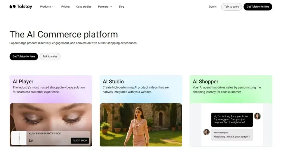Expand the Products dropdown menu
Screen dimensions: 282x156
point(47,7)
